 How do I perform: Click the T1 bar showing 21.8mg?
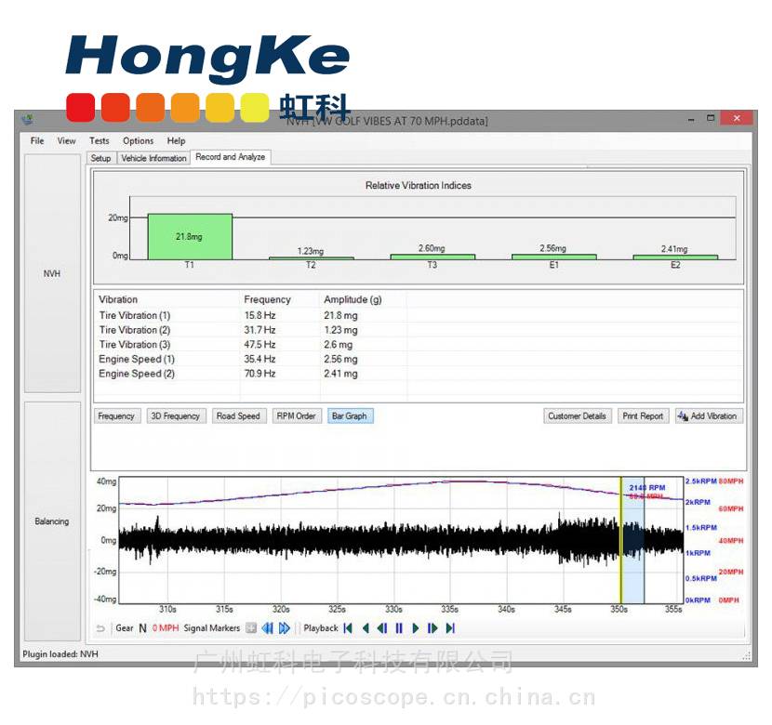click(x=190, y=237)
